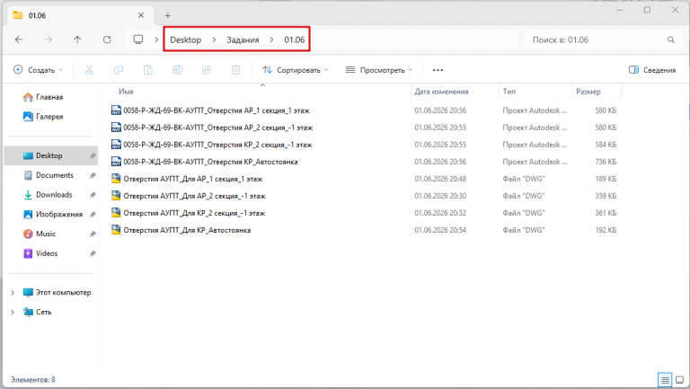690x389 pixels.
Task: Expand Этот компьютер tree node
Action: tap(13, 293)
